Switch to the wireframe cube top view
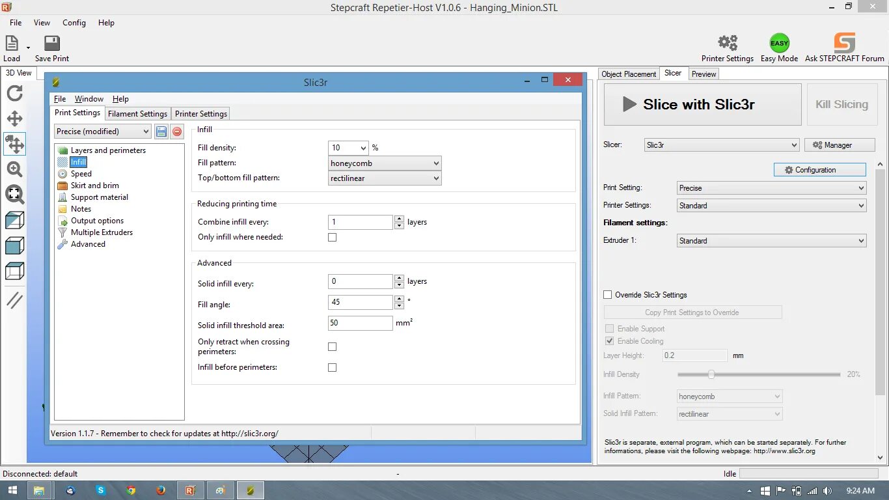 coord(14,271)
